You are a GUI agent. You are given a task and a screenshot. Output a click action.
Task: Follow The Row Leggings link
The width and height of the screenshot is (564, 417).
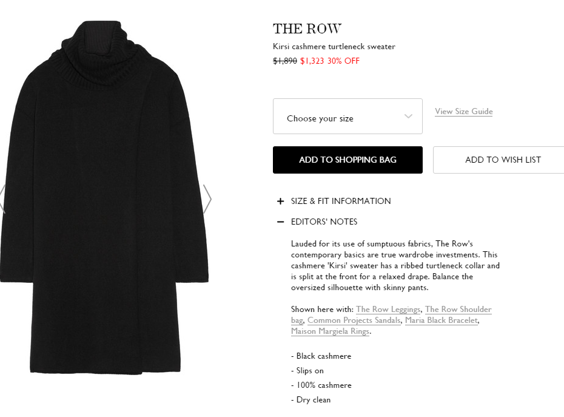[388, 310]
